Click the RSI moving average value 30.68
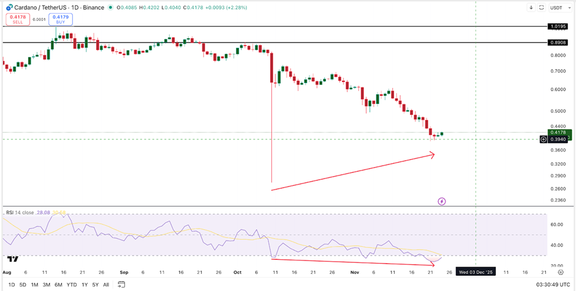This screenshot has height=291, width=576. (59, 213)
